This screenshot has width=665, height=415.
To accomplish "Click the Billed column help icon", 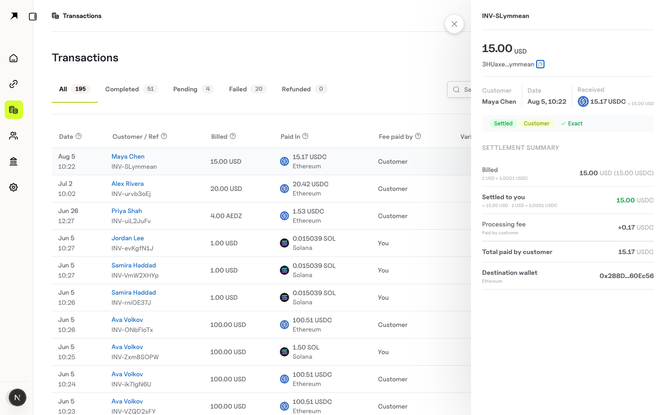I will coord(233,136).
